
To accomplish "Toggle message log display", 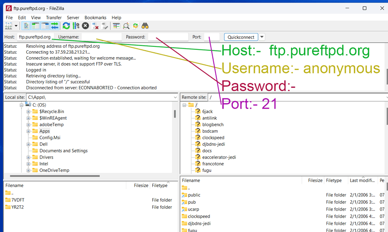I will (x=26, y=26).
